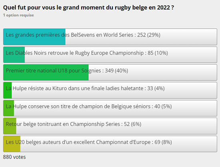Screen dimensions: 220x167
Task: Click the green 40% bar fill
Action: coord(46,73)
